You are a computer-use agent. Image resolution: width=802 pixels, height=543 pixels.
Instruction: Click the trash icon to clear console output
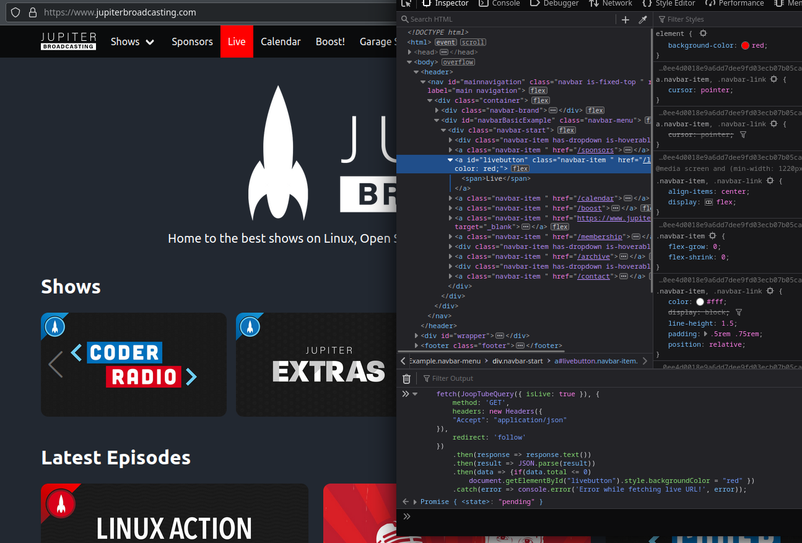coord(406,378)
